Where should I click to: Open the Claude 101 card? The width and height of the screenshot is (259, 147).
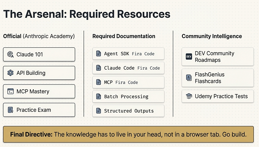(x=39, y=54)
